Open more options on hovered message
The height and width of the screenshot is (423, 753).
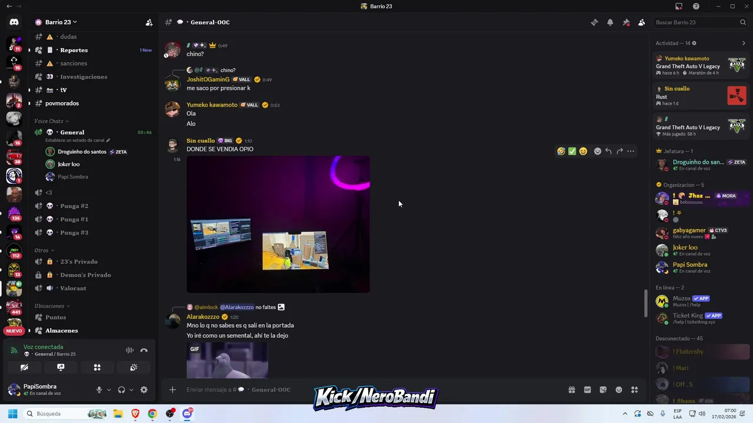(631, 151)
